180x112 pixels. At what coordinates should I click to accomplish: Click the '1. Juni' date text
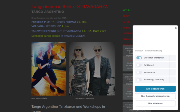tap(65, 26)
